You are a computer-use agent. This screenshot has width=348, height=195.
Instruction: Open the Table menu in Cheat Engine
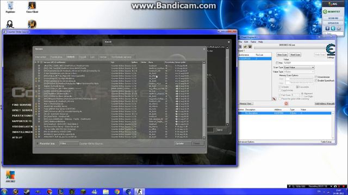(253, 42)
